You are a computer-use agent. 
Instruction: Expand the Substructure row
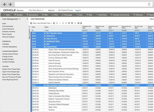click(x=45, y=36)
